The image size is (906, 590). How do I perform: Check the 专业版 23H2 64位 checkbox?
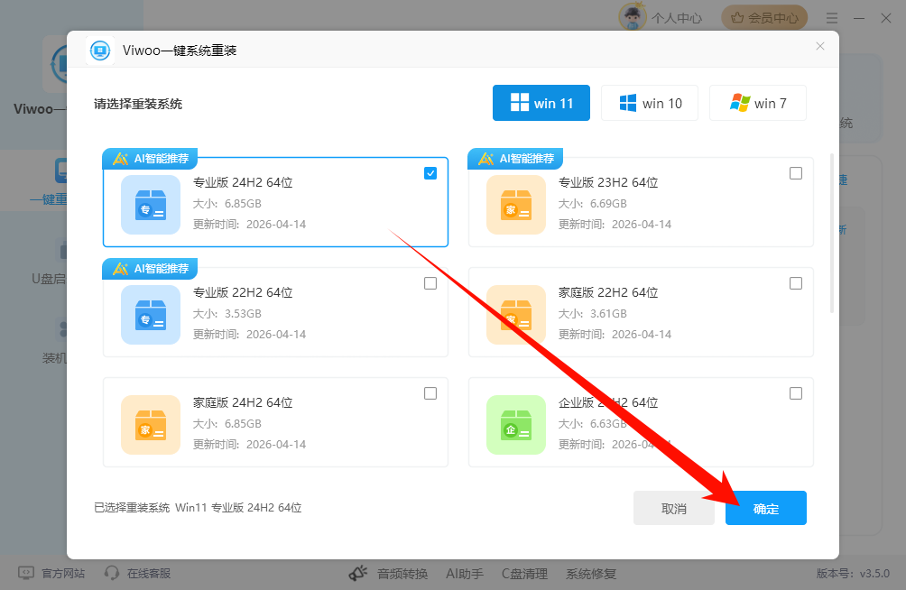click(x=796, y=173)
